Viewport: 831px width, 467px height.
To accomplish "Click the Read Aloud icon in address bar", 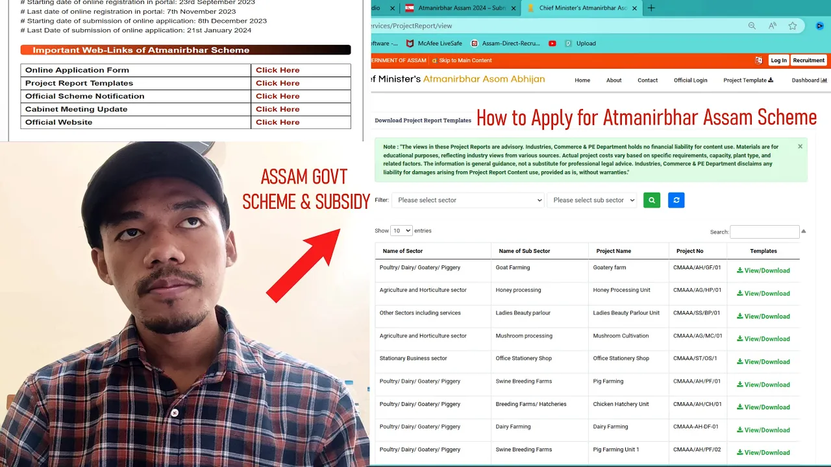I will tap(773, 26).
